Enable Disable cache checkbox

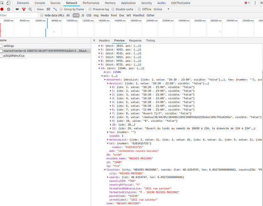pos(113,9)
